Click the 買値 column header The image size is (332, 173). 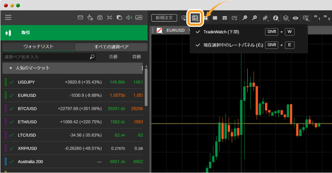137,57
